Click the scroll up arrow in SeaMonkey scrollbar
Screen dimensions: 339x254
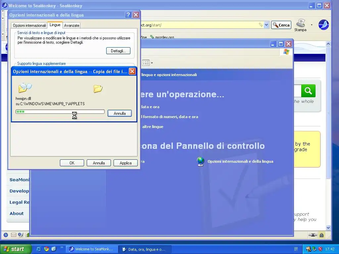coord(328,44)
